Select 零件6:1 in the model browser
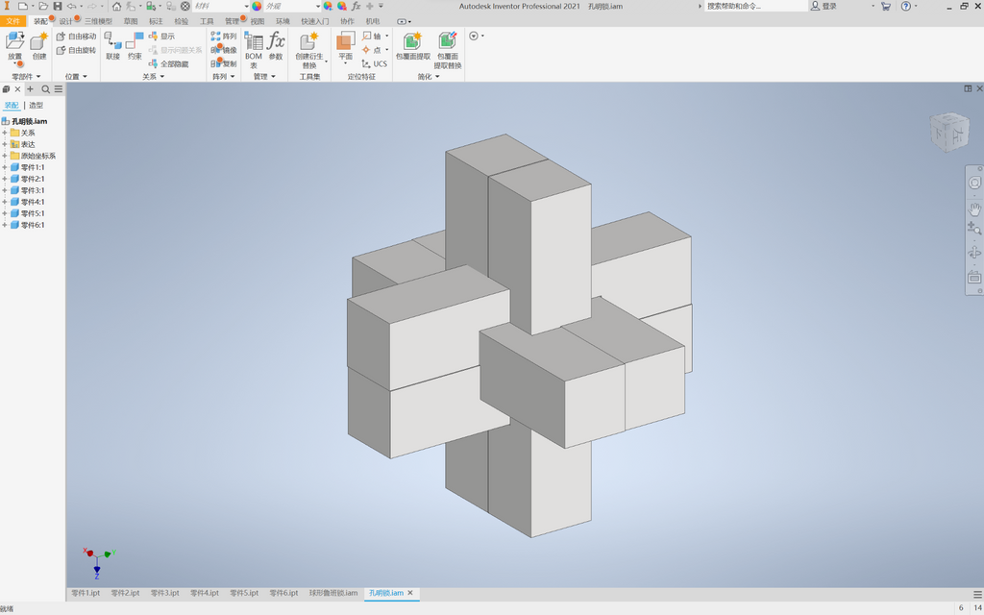 [33, 225]
